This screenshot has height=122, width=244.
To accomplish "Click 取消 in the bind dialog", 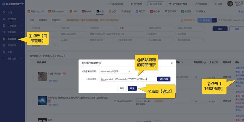I will (122, 88).
